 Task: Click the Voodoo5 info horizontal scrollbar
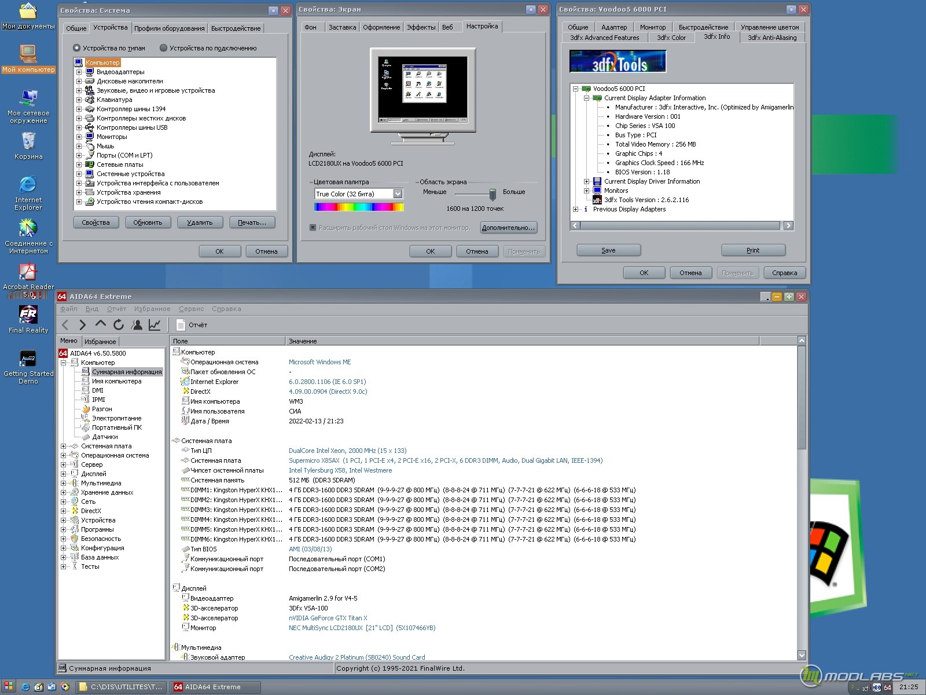(x=682, y=225)
